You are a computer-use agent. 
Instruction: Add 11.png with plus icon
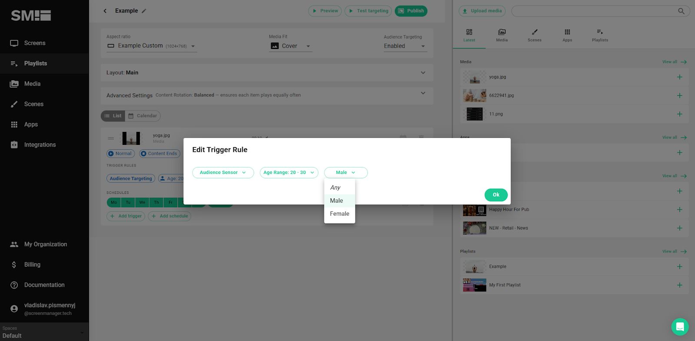pos(679,114)
